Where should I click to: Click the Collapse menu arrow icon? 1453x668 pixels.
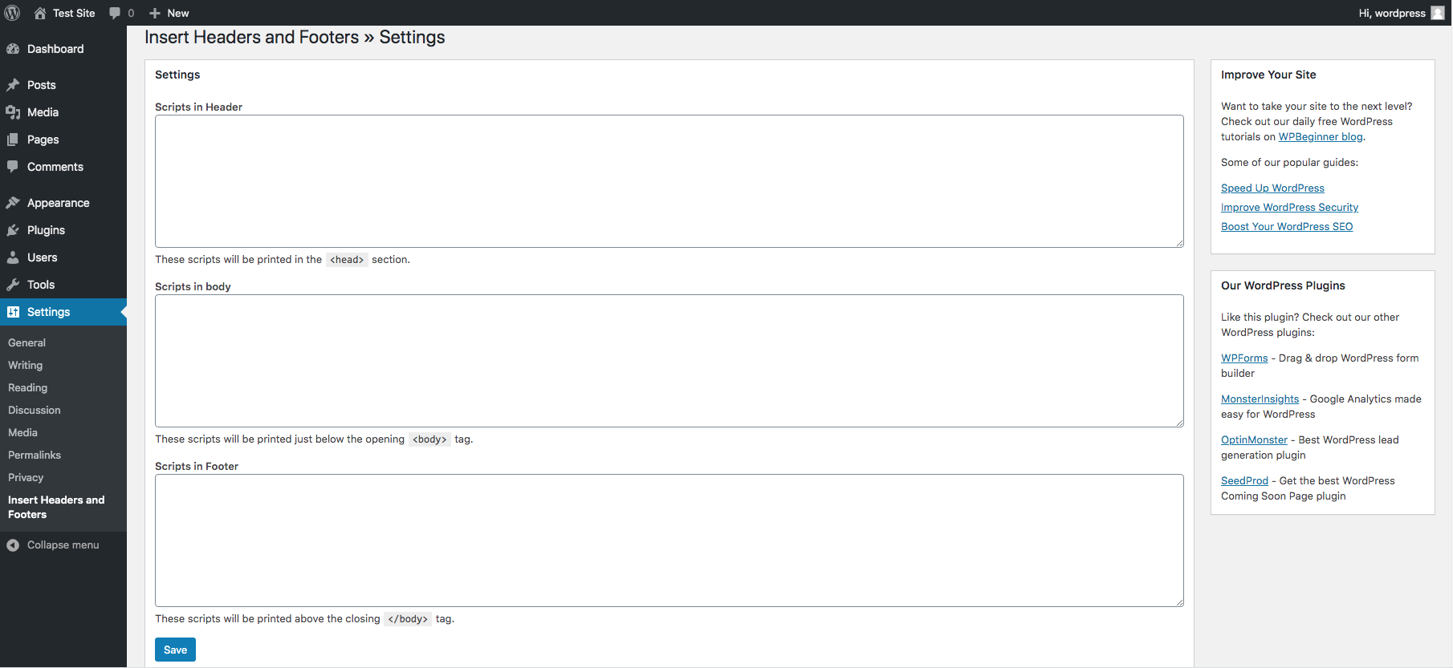point(13,545)
